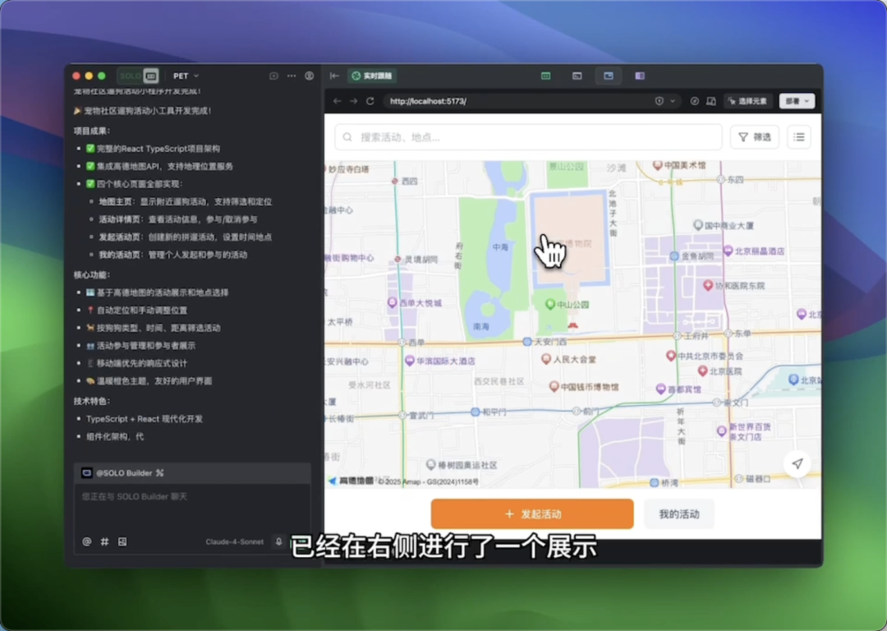The width and height of the screenshot is (887, 631).
Task: Expand the PET project dropdown
Action: 186,76
